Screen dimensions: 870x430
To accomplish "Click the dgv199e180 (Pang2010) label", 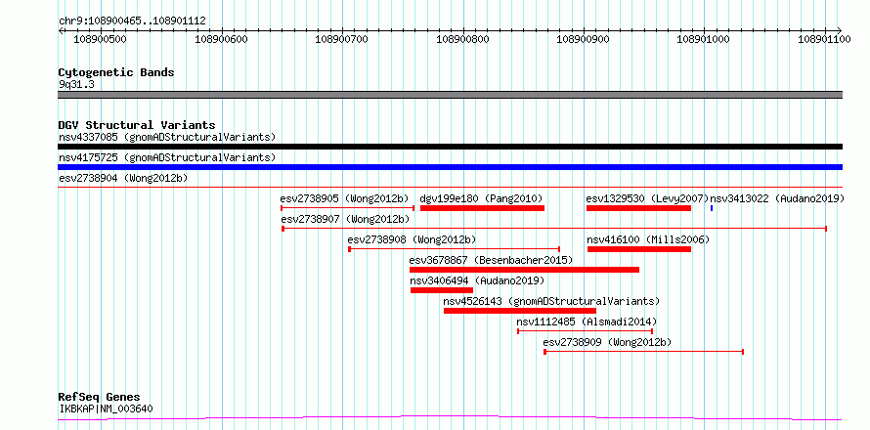I will point(481,198).
